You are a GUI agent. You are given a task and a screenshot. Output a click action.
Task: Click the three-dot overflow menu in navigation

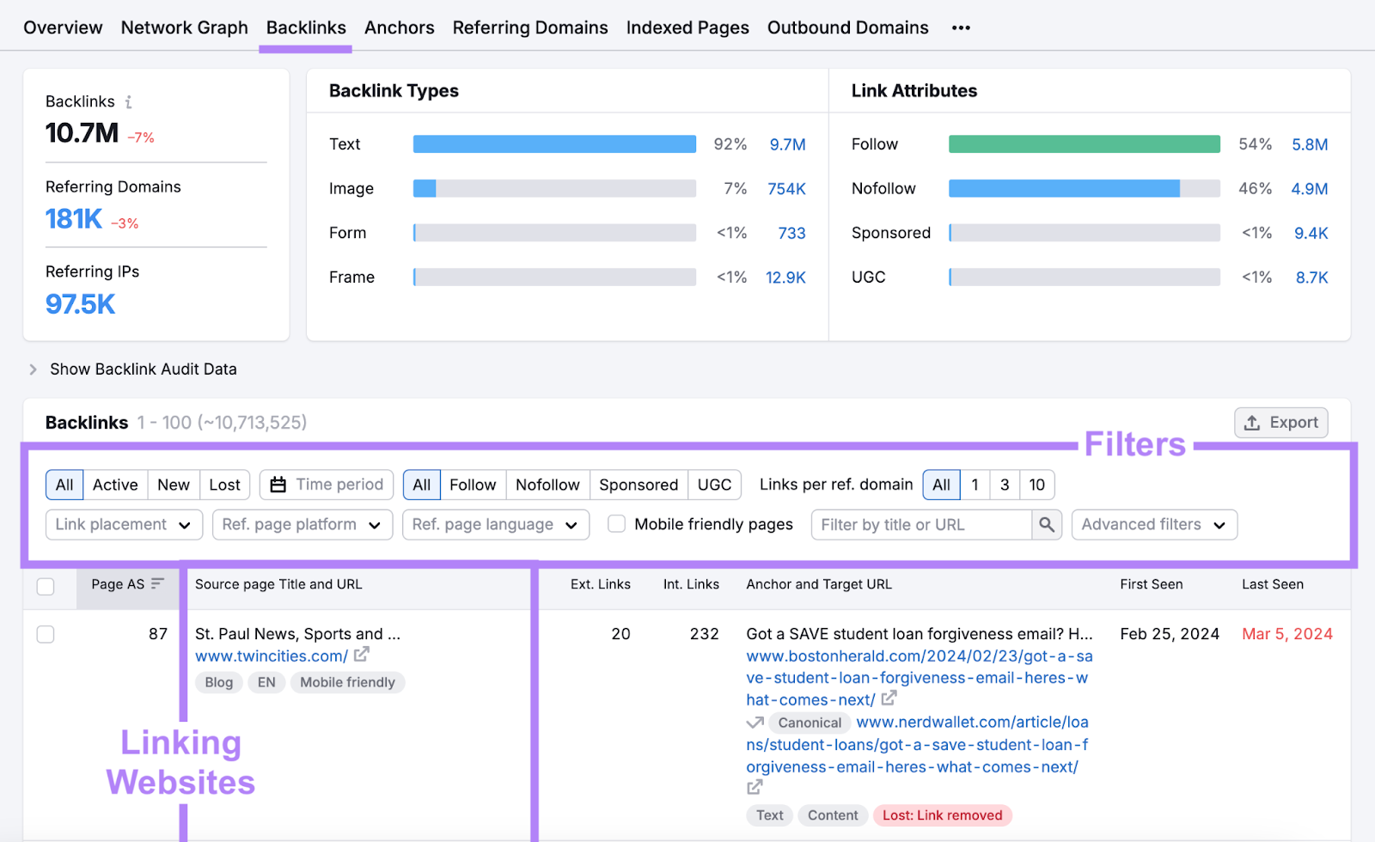click(960, 27)
